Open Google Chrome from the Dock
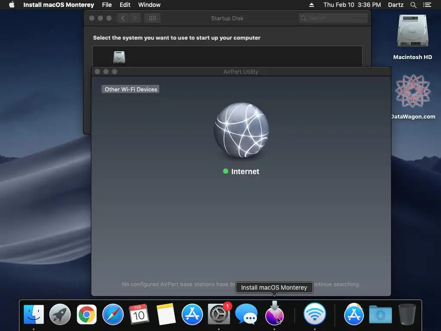This screenshot has height=331, width=441. [87, 314]
